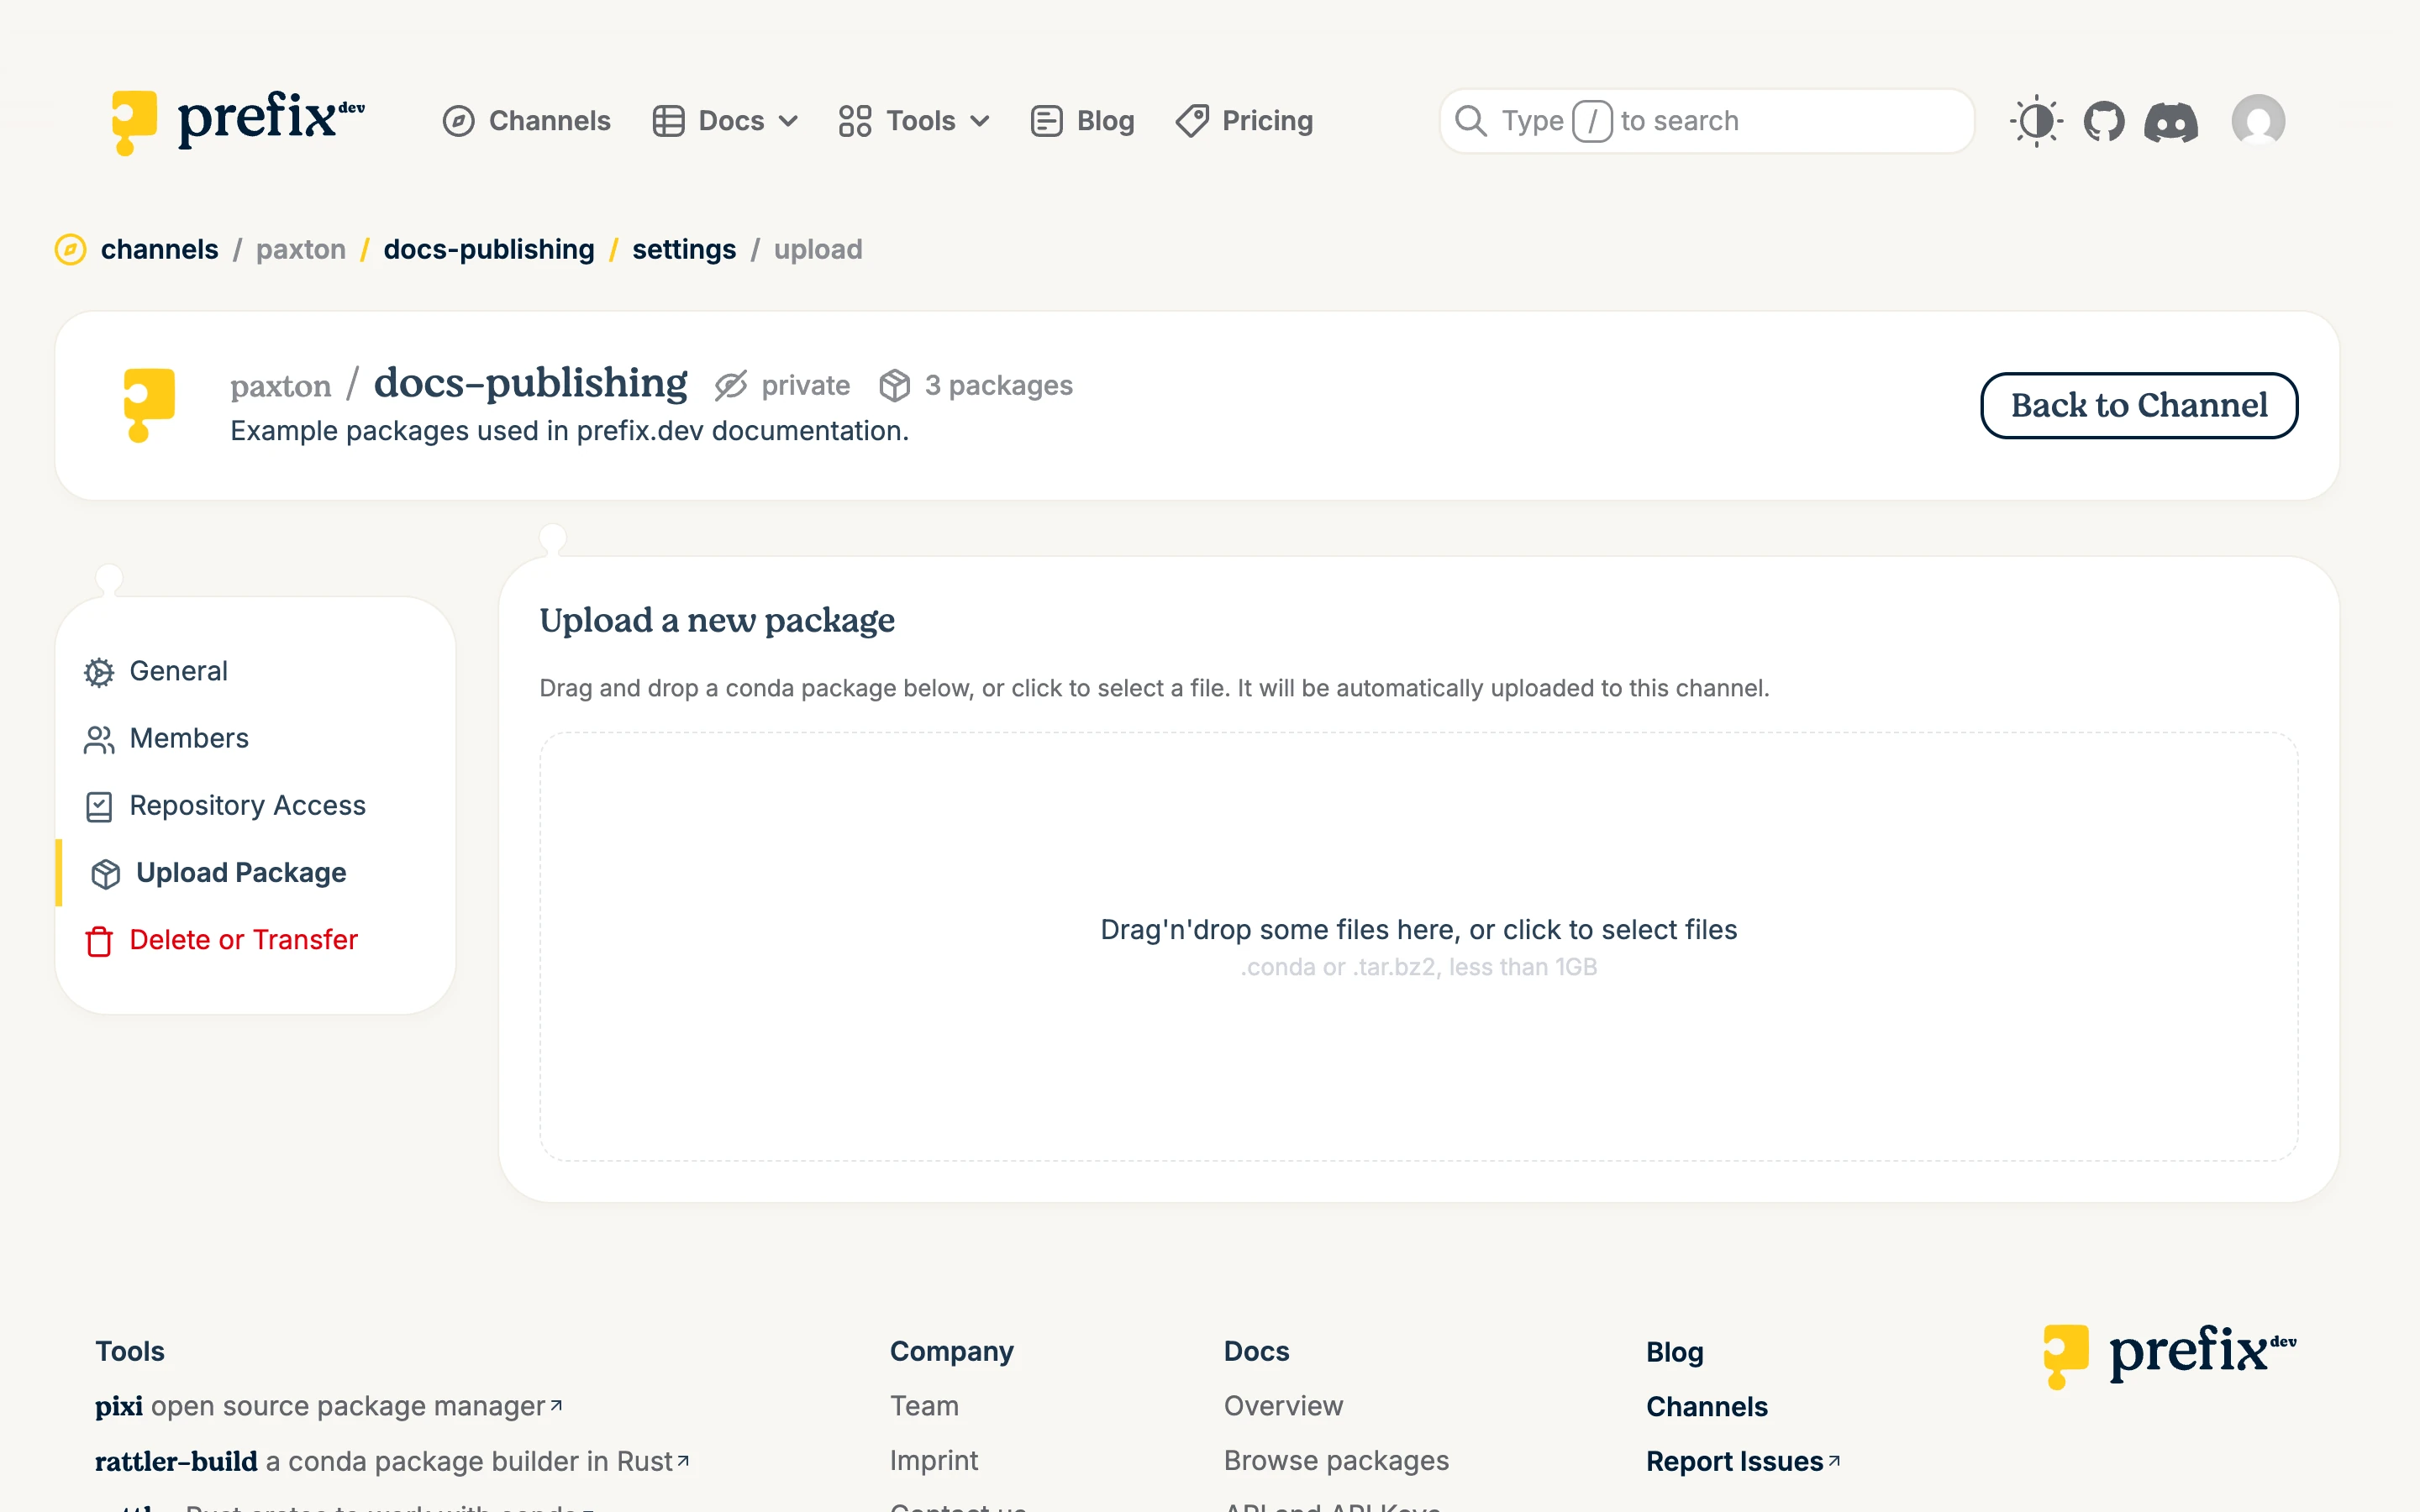Click the channel's yellow puzzle logo
Image resolution: width=2420 pixels, height=1512 pixels.
point(149,405)
